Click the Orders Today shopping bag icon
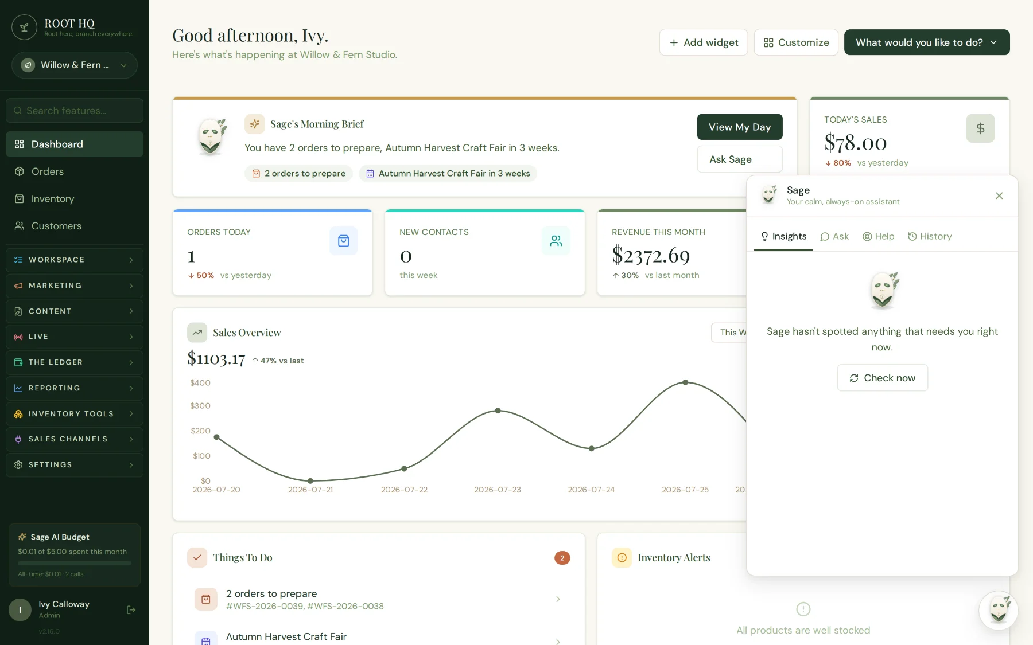The width and height of the screenshot is (1033, 645). (x=343, y=241)
